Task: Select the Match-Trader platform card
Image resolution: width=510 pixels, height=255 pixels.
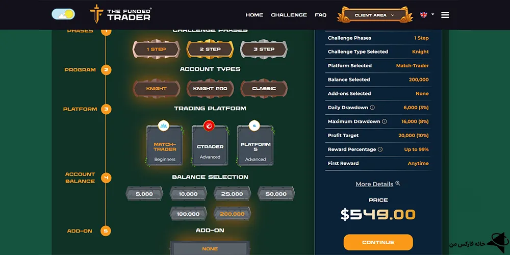Action: point(165,146)
